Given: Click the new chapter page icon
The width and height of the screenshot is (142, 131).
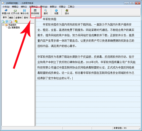Looking at the screenshot, I should [x=3, y=22].
